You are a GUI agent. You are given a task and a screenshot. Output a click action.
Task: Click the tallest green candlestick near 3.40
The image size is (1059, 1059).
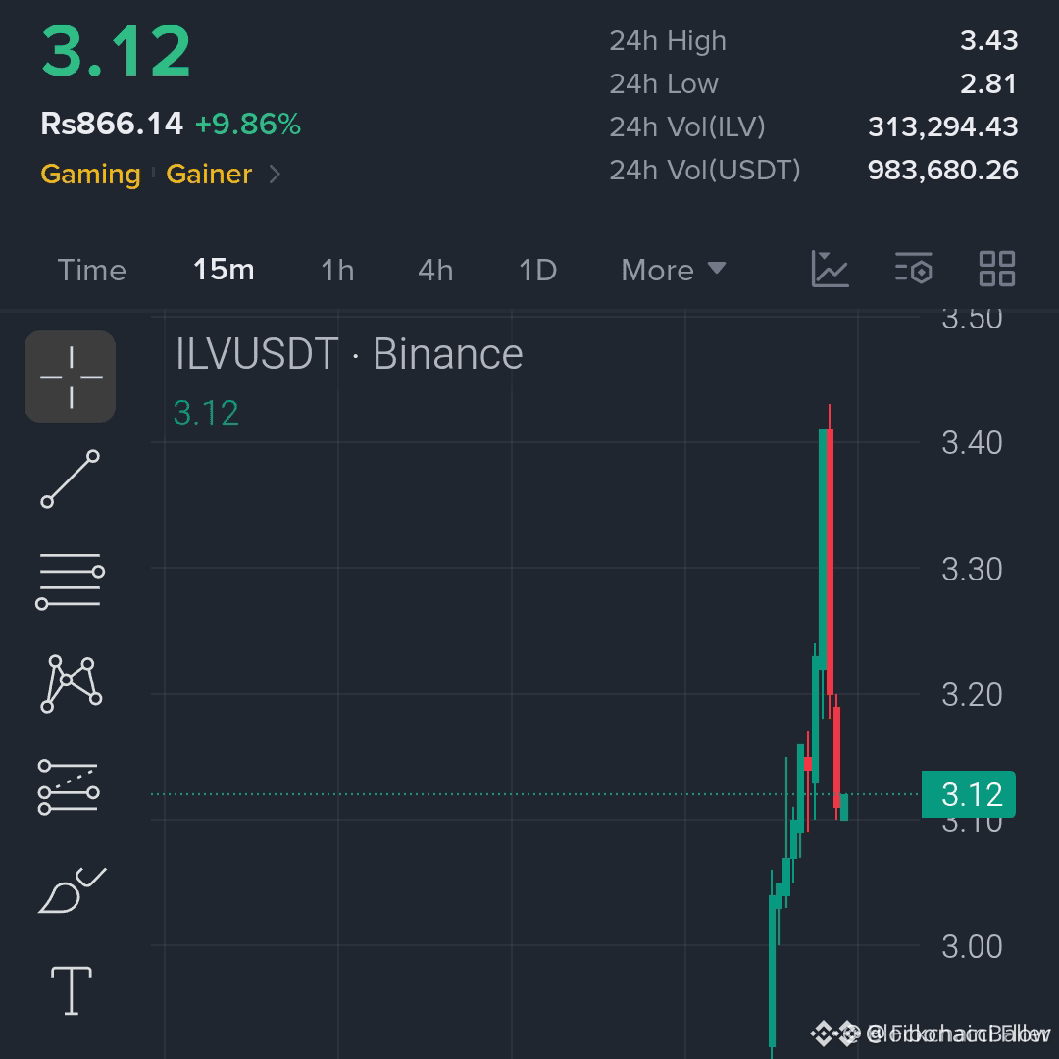click(x=823, y=548)
